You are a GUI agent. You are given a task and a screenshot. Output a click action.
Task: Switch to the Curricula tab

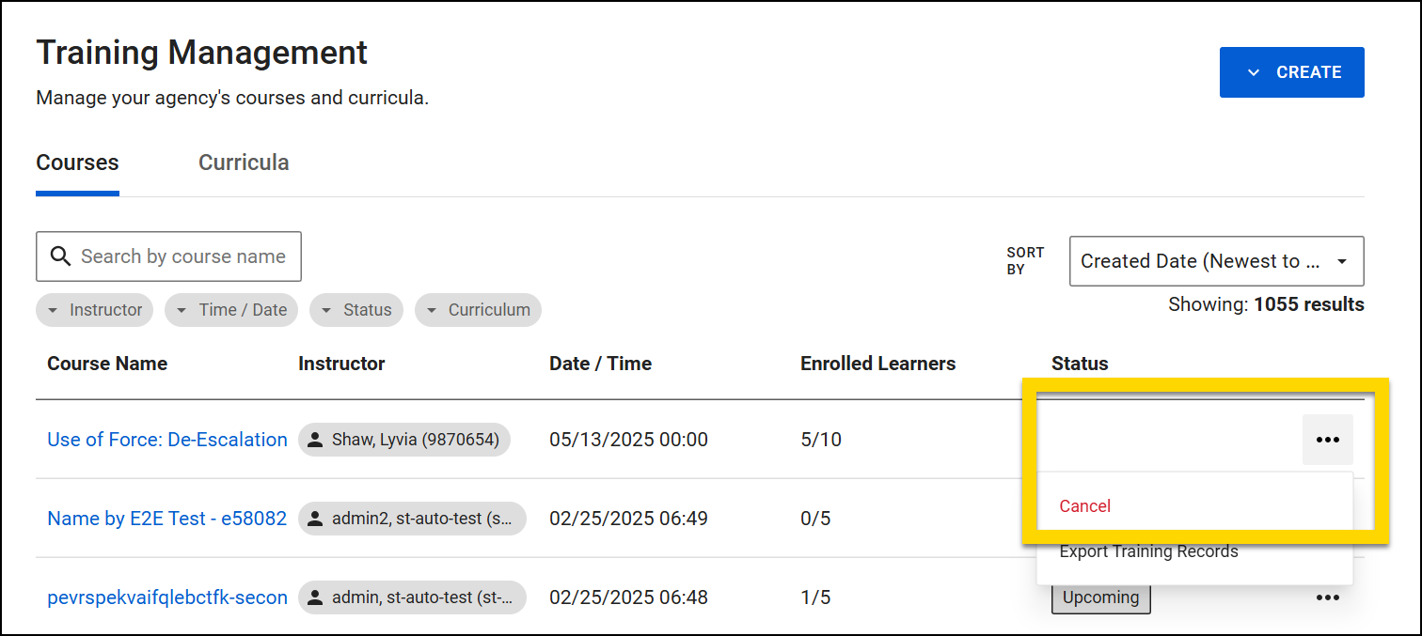[x=244, y=163]
